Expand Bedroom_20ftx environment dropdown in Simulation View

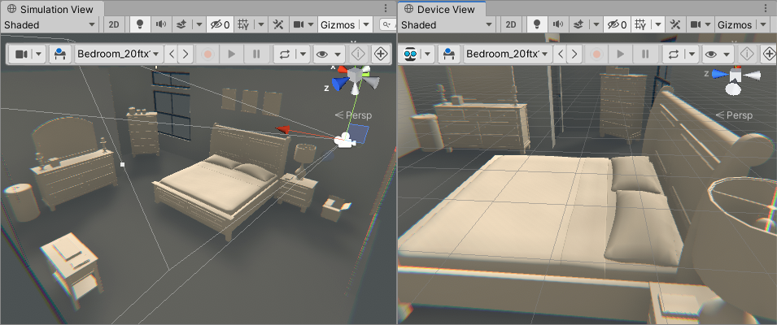(x=119, y=54)
